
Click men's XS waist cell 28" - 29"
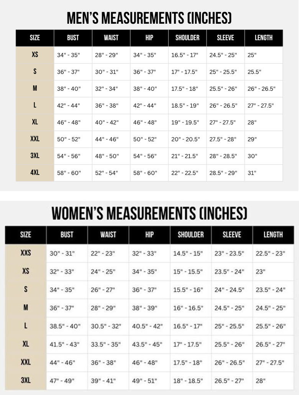click(107, 55)
